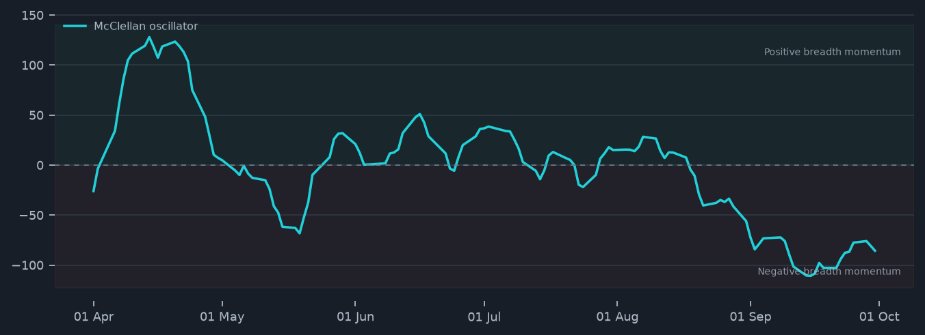Click the −100 y-axis label
Viewport: 925px width, 335px height.
(28, 265)
